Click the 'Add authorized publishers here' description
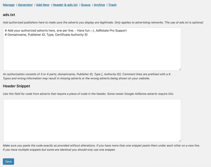This screenshot has width=211, height=167. coord(103,22)
